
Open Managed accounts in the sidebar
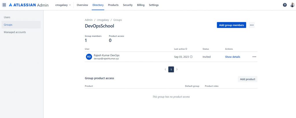click(15, 32)
